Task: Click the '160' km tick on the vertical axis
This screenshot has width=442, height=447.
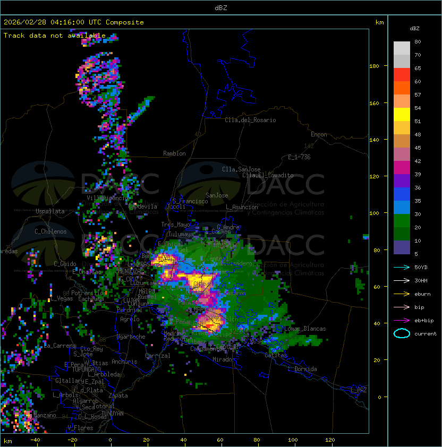Action: tap(374, 103)
